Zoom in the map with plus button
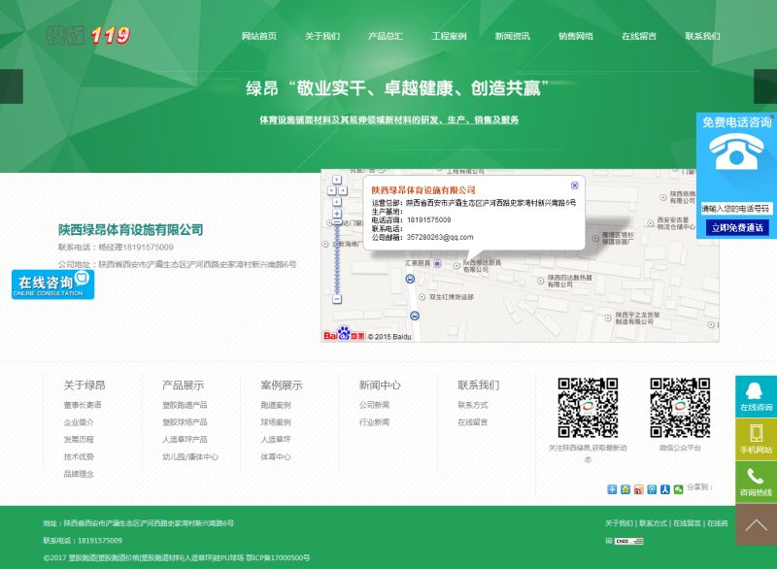The width and height of the screenshot is (777, 569). click(x=337, y=214)
